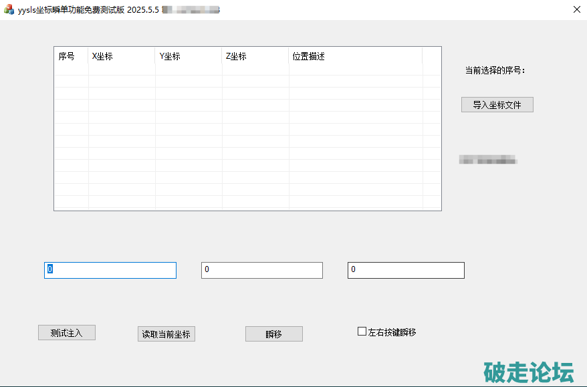Click the X坐标 column header
Viewport: 587px width, 387px height.
(121, 56)
